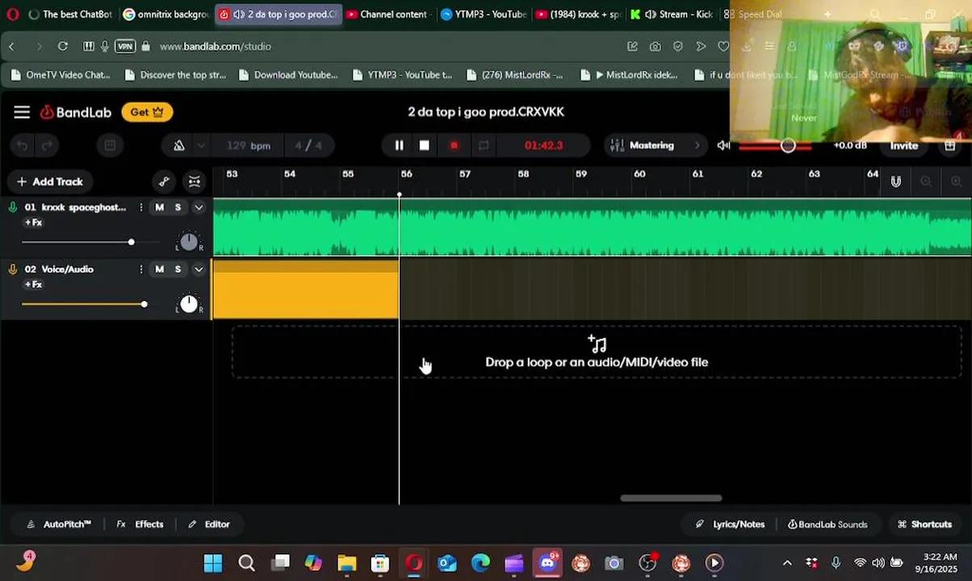Redo the last undone action
972x581 pixels.
47,145
